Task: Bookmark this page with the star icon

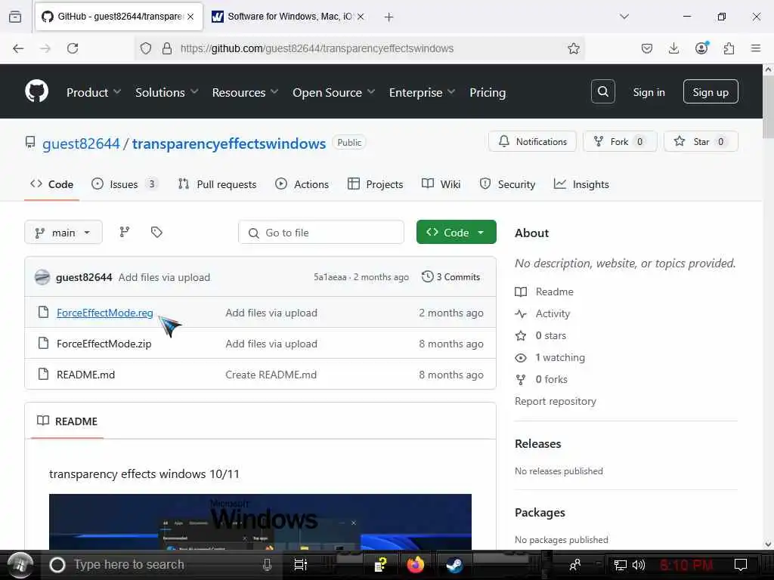Action: pos(573,48)
